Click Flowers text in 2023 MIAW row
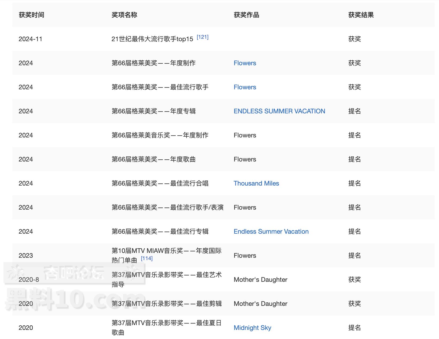439x339 pixels. coord(245,256)
